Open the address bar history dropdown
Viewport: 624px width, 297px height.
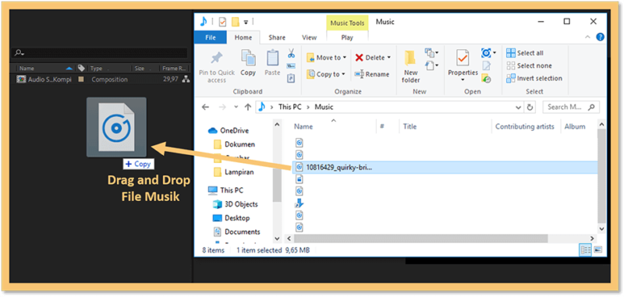pyautogui.click(x=518, y=108)
